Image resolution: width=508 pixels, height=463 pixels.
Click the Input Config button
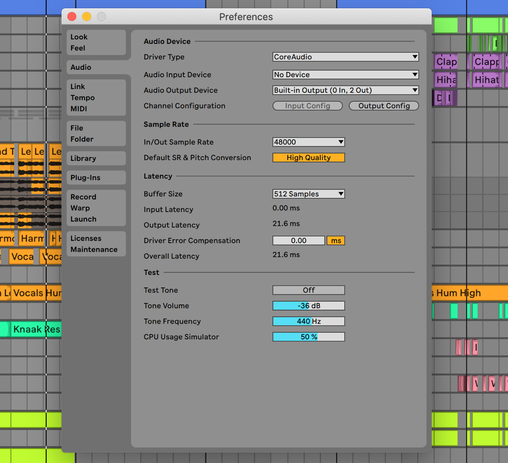[308, 106]
